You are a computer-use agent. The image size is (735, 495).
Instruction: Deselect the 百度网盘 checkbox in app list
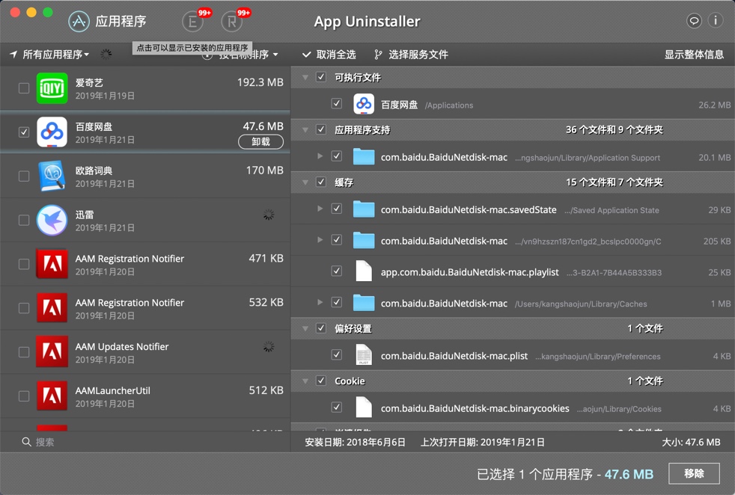(x=22, y=133)
